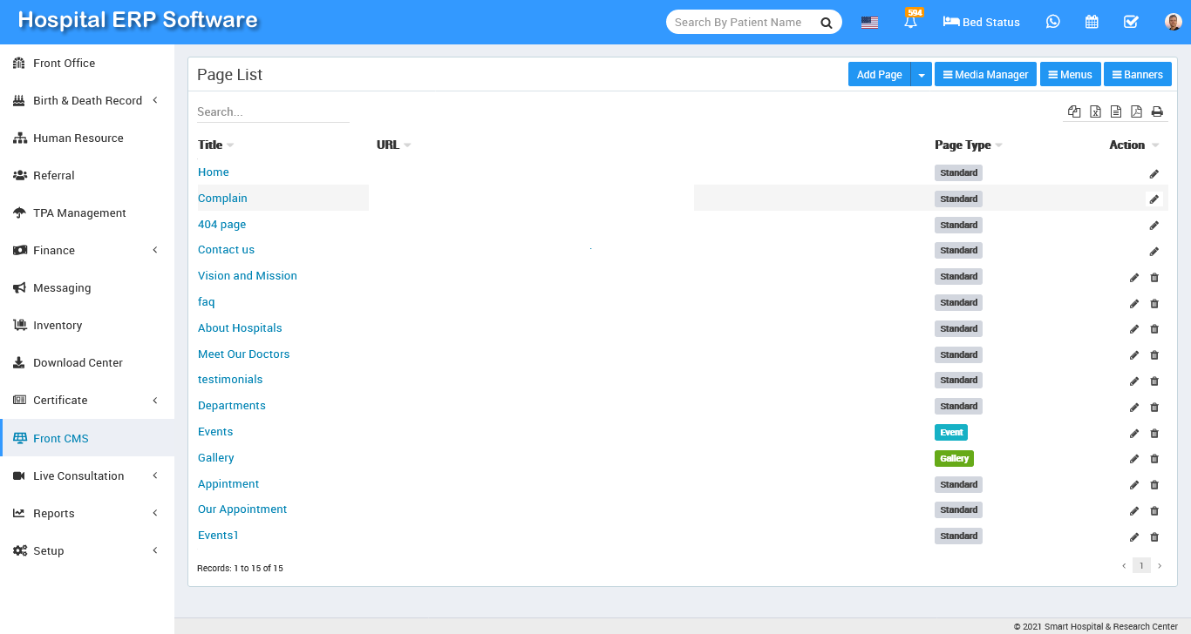Viewport: 1191px width, 634px height.
Task: Edit the Contact us page
Action: pos(1154,252)
